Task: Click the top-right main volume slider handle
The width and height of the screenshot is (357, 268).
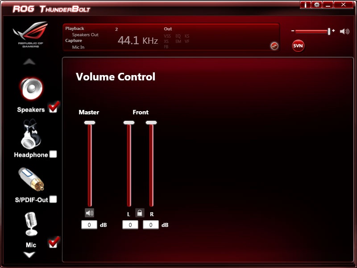Action: tap(329, 31)
